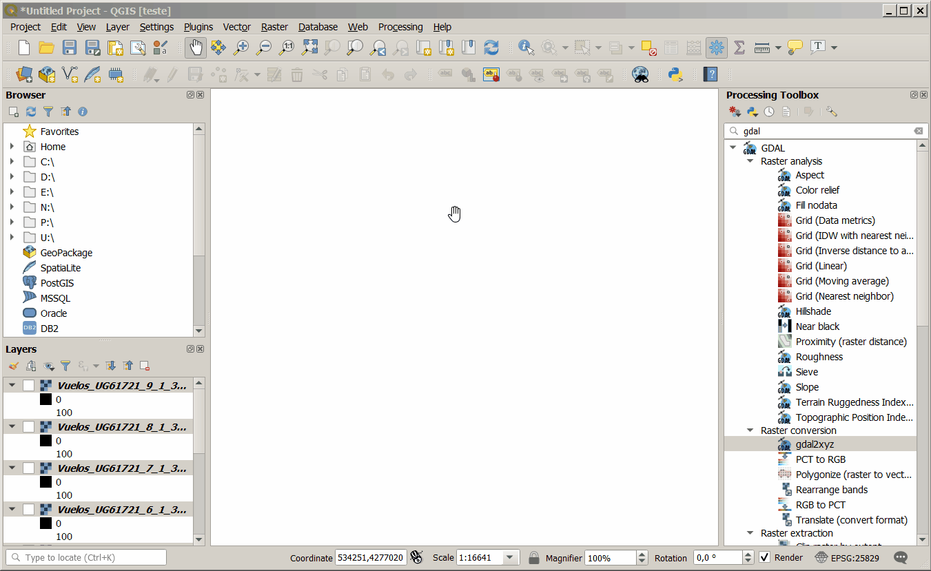Open the Statistical Summary panel
This screenshot has height=571, width=931.
click(739, 48)
